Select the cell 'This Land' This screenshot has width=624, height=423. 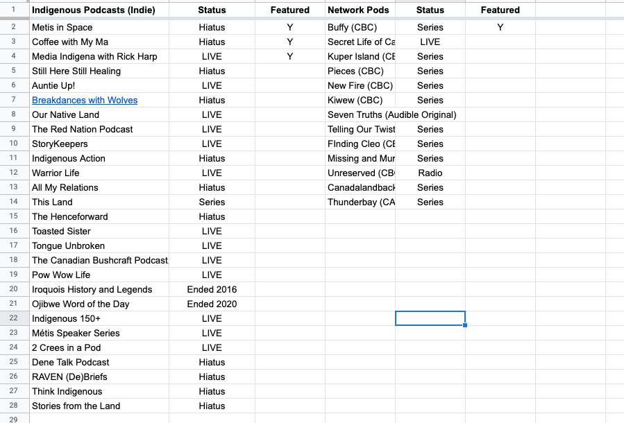click(99, 202)
